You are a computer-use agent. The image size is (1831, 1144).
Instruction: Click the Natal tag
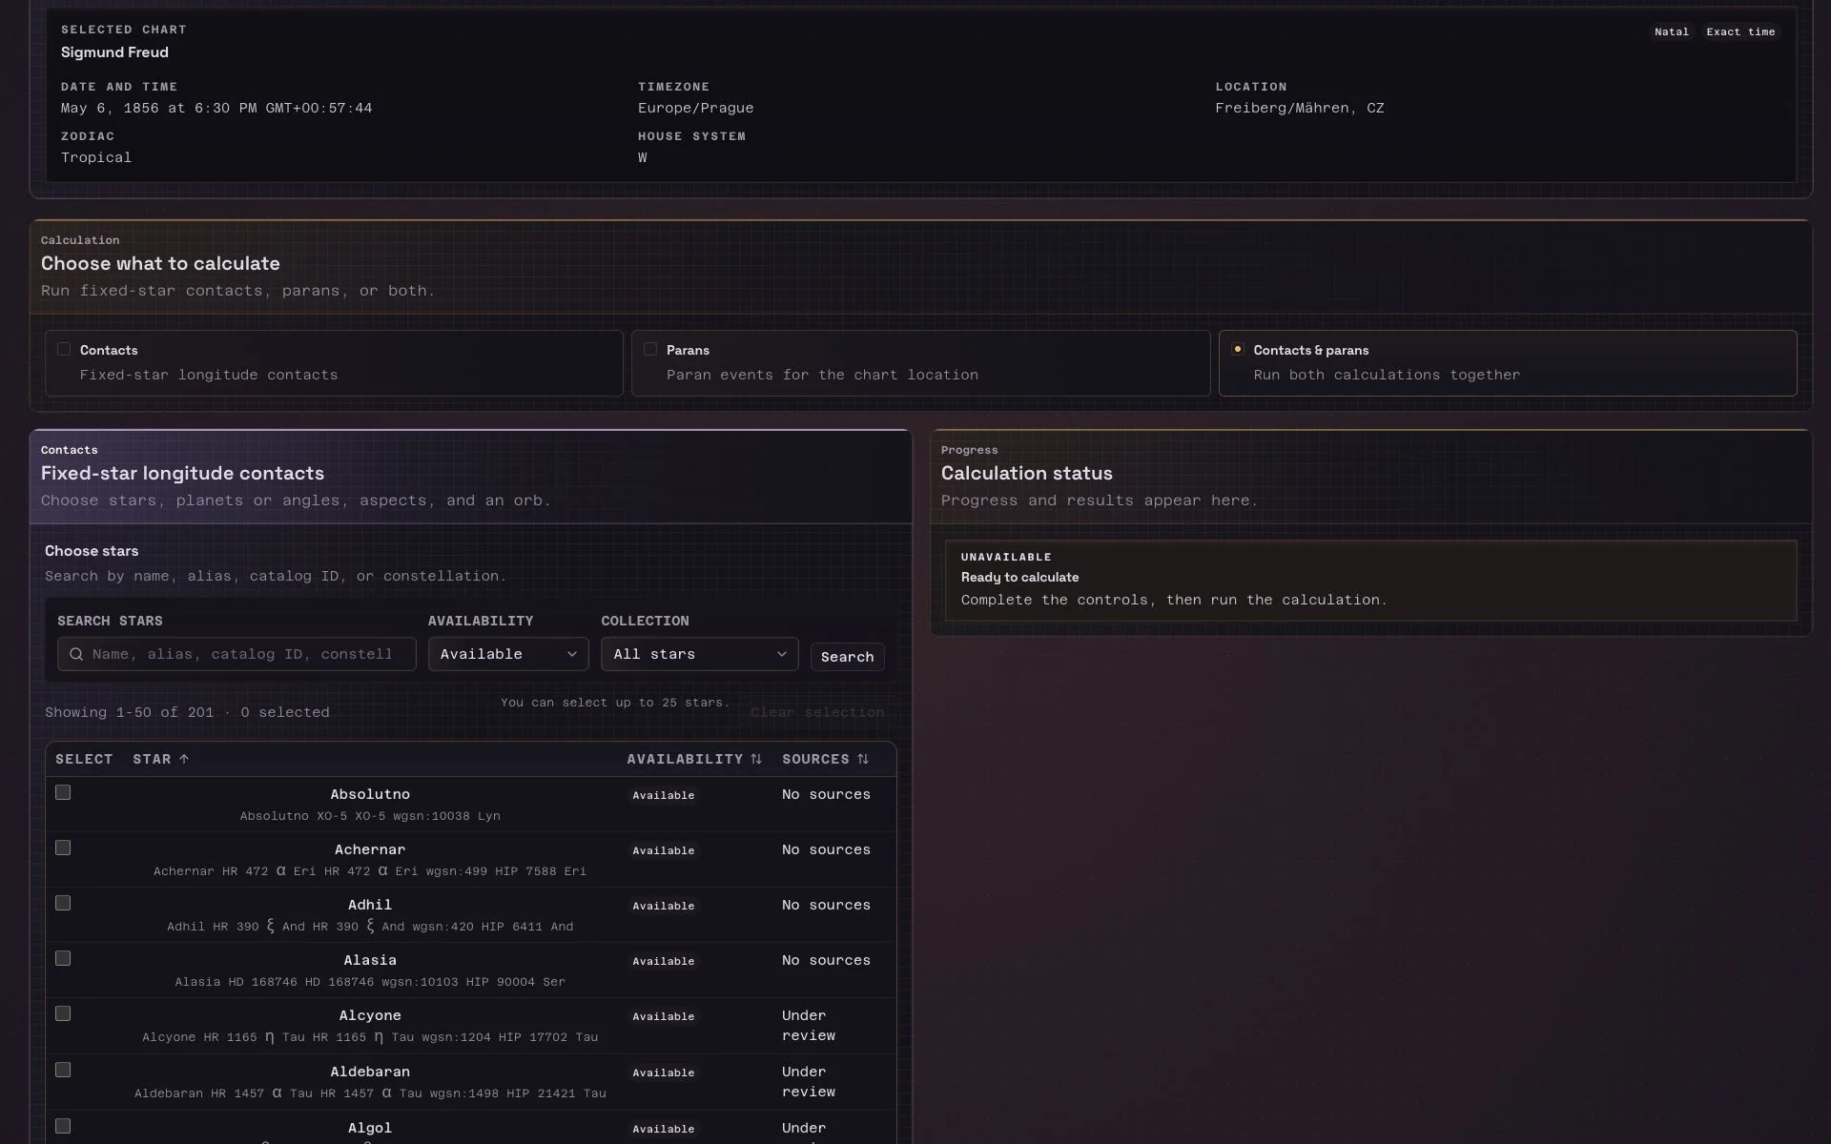(1671, 31)
